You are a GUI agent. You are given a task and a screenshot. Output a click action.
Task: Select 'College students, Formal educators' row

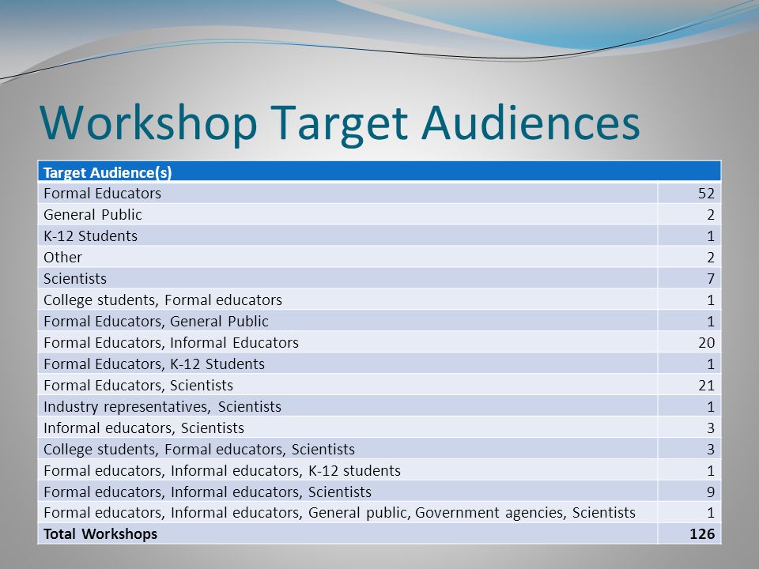pyautogui.click(x=379, y=300)
